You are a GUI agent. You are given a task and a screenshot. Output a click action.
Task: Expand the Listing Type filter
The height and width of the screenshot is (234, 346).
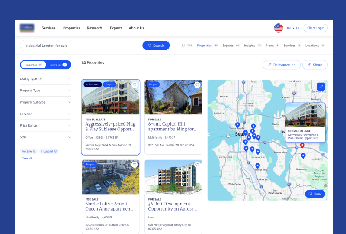(x=45, y=79)
